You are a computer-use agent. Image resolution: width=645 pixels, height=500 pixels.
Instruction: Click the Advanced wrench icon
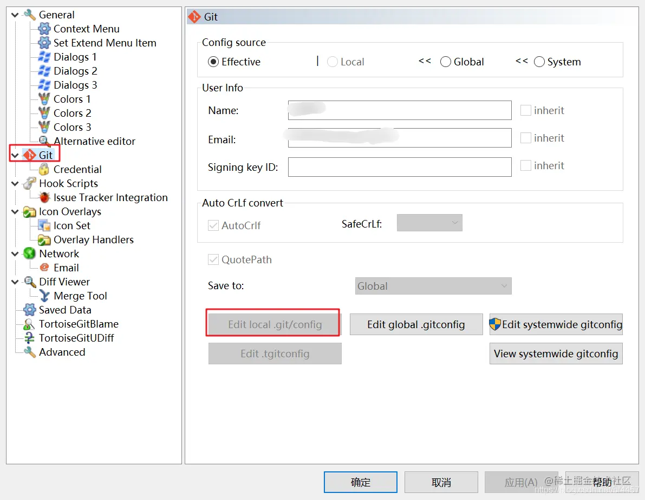point(30,352)
